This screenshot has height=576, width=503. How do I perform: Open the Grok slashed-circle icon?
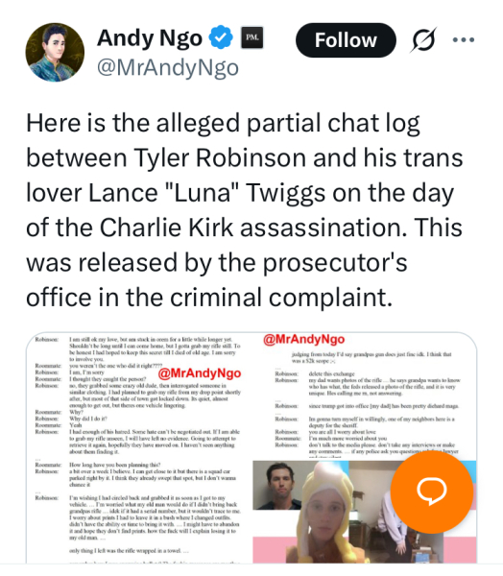[424, 39]
